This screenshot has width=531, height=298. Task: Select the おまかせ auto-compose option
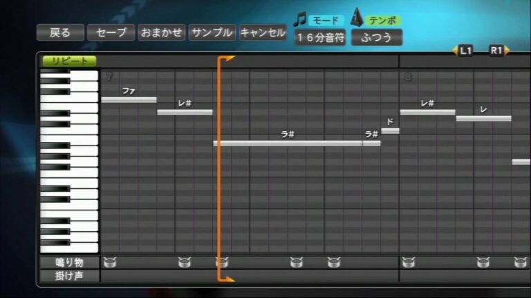[161, 32]
